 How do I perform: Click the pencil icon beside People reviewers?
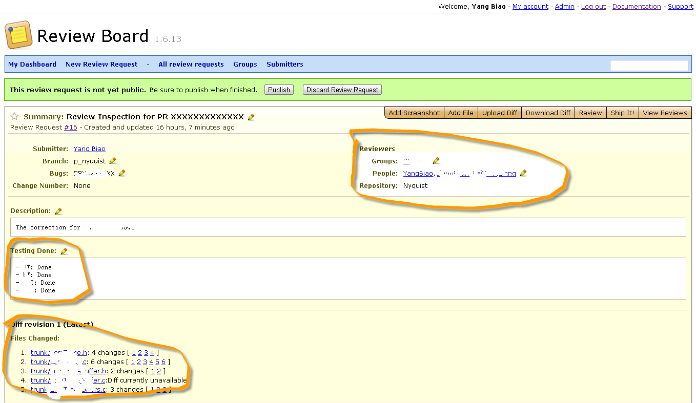pyautogui.click(x=523, y=173)
